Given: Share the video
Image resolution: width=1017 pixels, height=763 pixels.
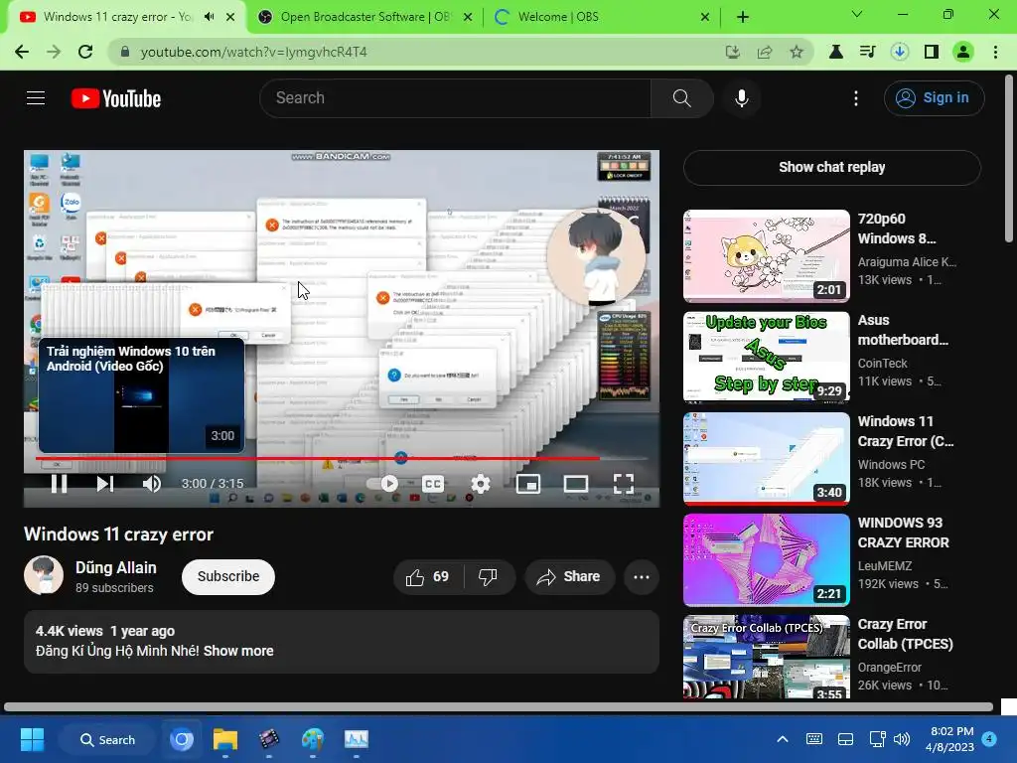Looking at the screenshot, I should point(569,577).
